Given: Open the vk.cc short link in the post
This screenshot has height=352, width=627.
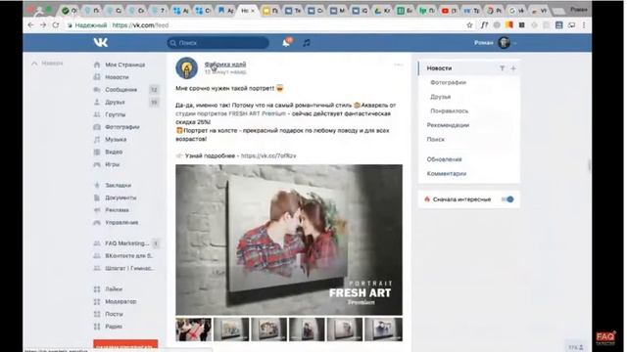Looking at the screenshot, I should (x=268, y=155).
